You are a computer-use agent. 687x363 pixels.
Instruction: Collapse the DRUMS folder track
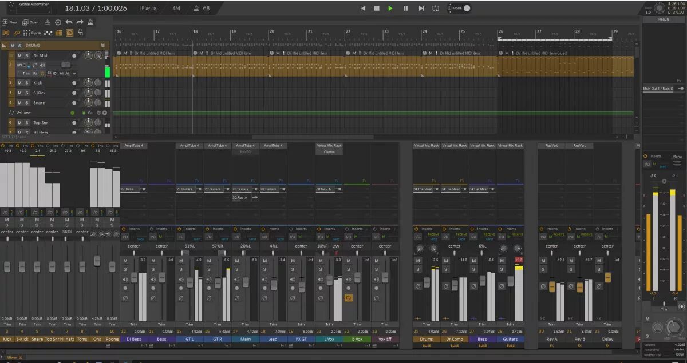click(x=4, y=46)
